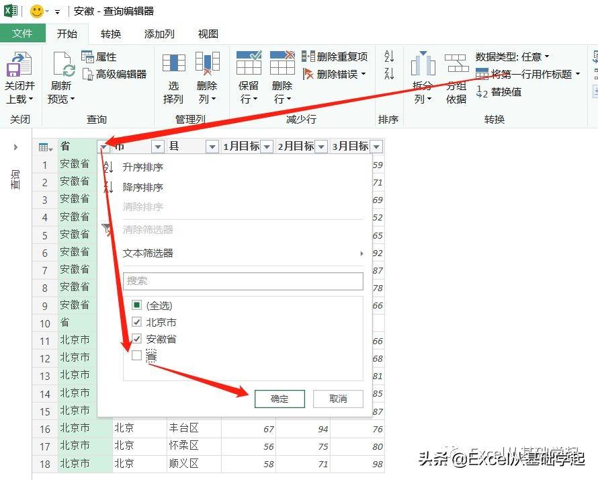The width and height of the screenshot is (598, 480).
Task: Click the 保留行 keep rows icon
Action: (x=249, y=63)
